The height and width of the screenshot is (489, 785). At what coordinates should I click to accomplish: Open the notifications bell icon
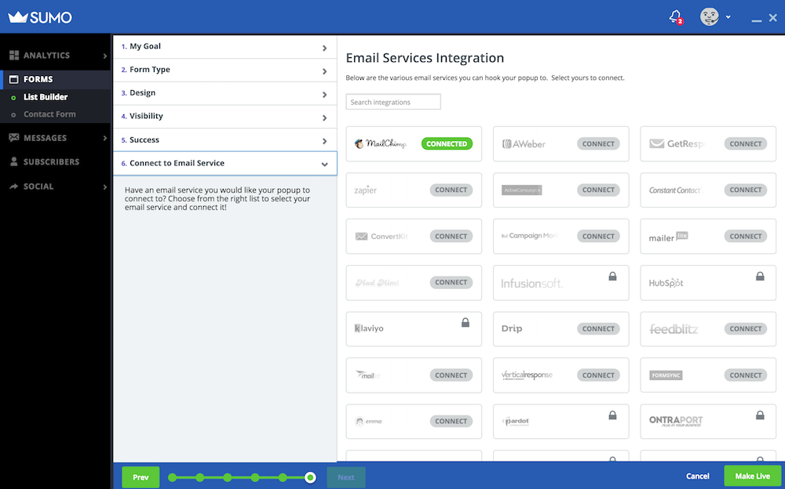point(675,16)
